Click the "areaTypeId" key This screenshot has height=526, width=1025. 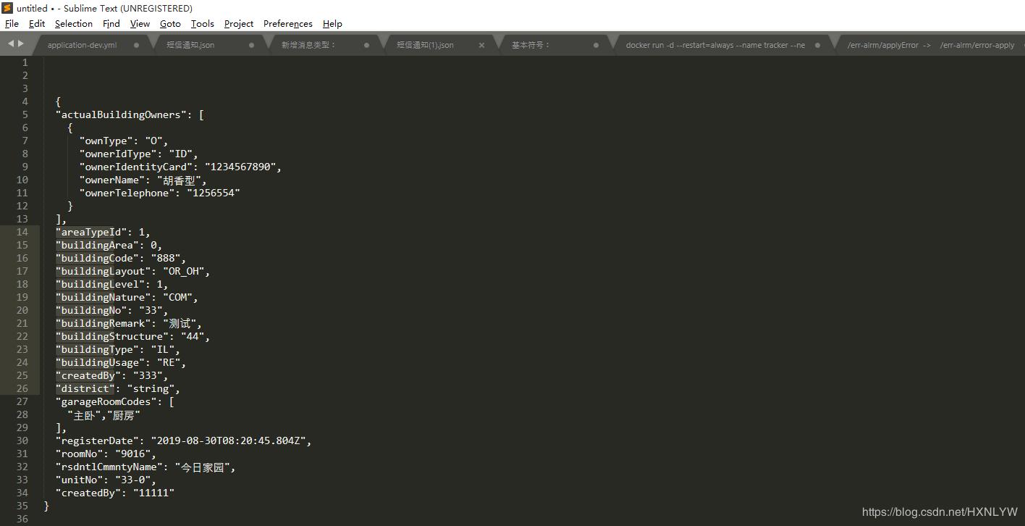[x=91, y=232]
